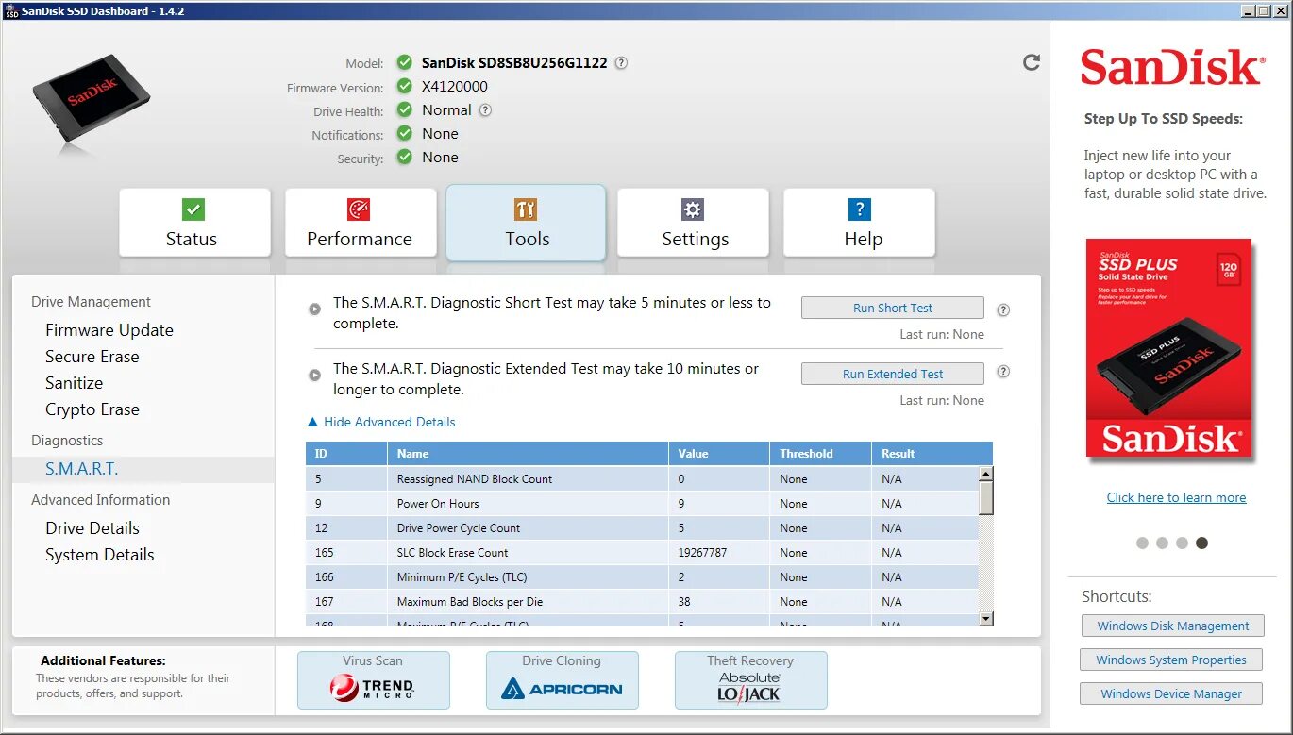Click the S.M.A.R.T. table scrollbar thumb
The image size is (1293, 735).
[x=986, y=497]
